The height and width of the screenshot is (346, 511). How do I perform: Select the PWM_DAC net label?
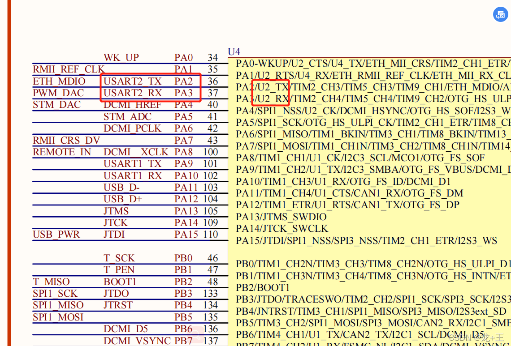[58, 93]
